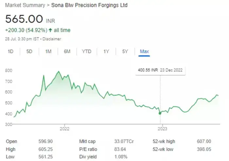The image size is (229, 161).
Task: Select the 5Y time range
Action: [x=125, y=52]
